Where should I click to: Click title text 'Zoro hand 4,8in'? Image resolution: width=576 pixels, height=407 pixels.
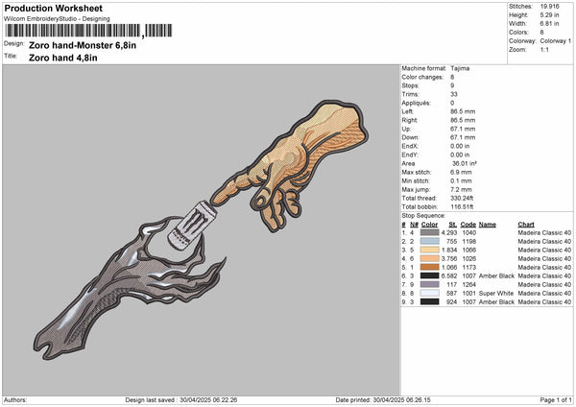point(63,58)
